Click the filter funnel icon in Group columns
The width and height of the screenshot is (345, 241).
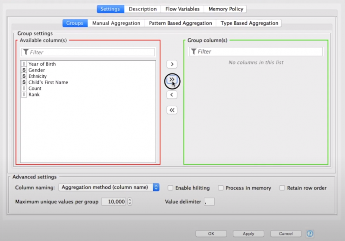(x=194, y=52)
